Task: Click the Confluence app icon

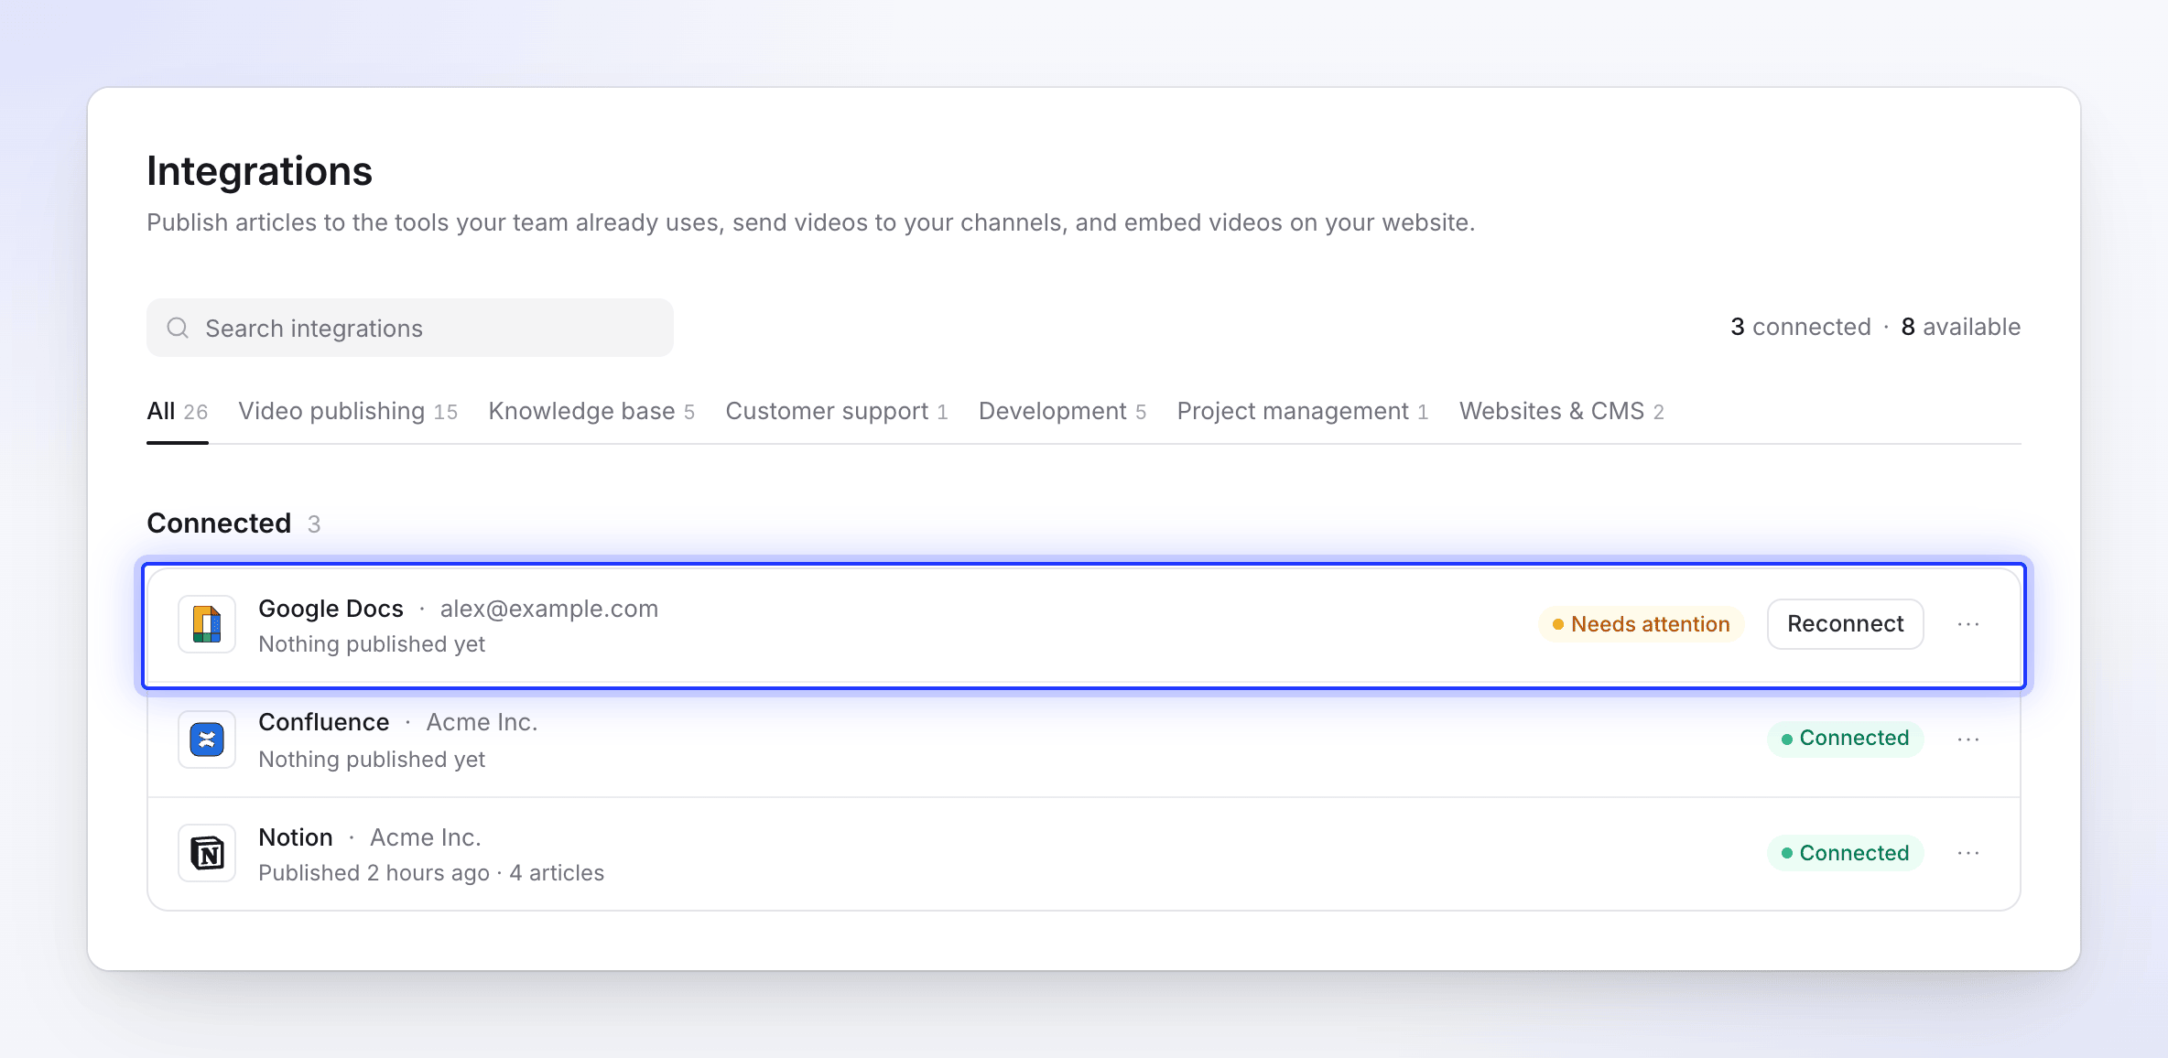Action: coord(207,740)
